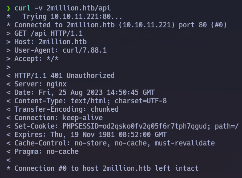Viewport: 242px width, 178px height.
Task: Click the Cache-Control must-revalidate text
Action: 185,143
